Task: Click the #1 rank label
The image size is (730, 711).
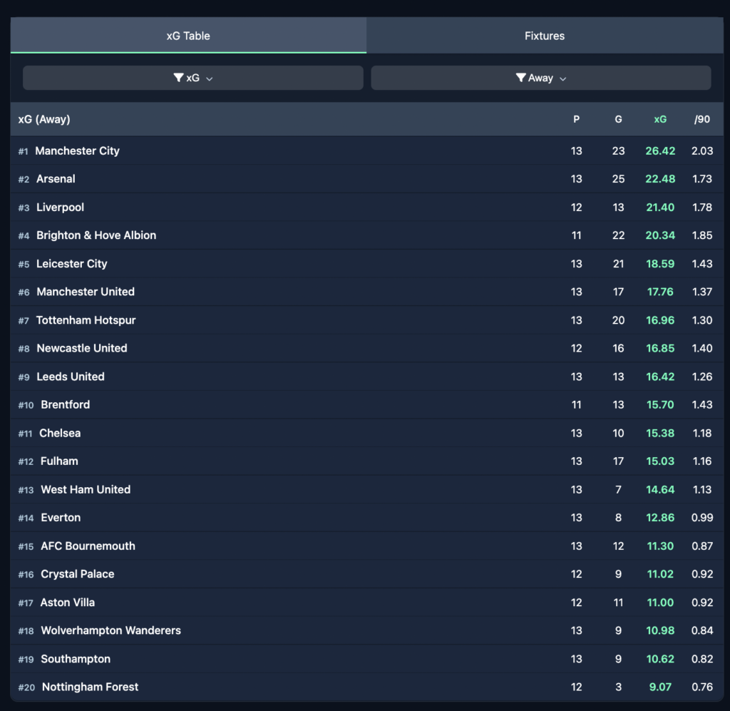Action: pyautogui.click(x=24, y=151)
